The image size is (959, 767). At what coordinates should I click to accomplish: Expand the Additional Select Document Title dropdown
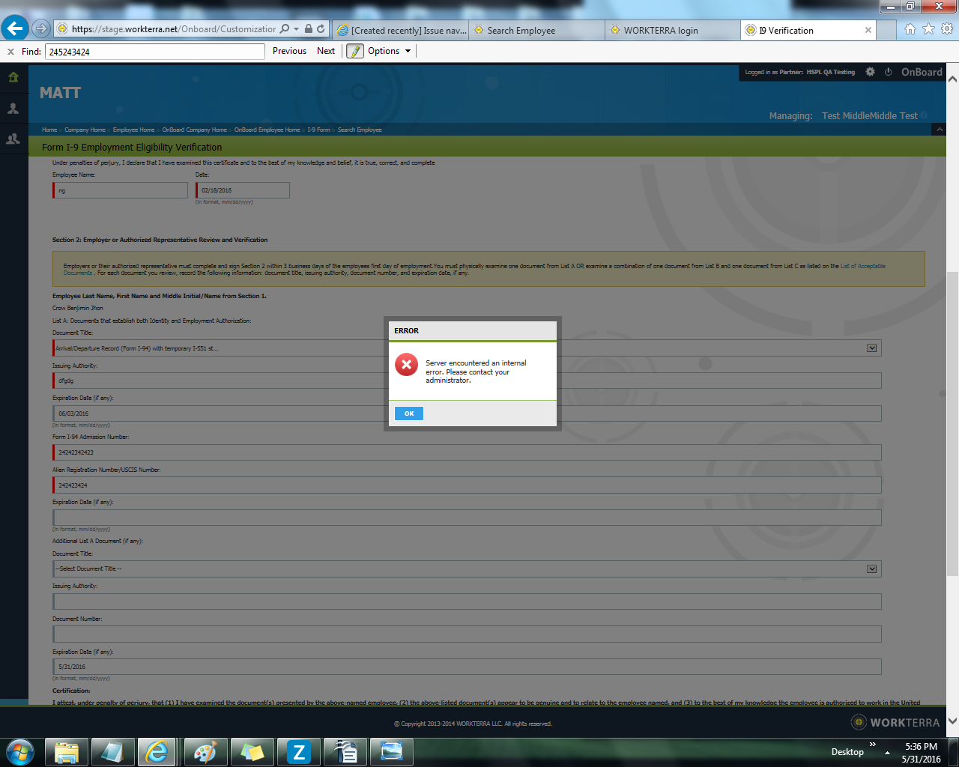click(x=871, y=569)
